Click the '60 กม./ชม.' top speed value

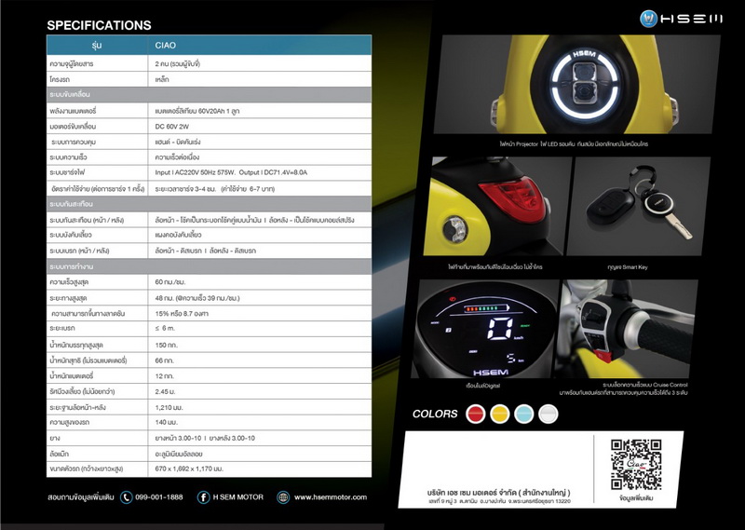170,282
